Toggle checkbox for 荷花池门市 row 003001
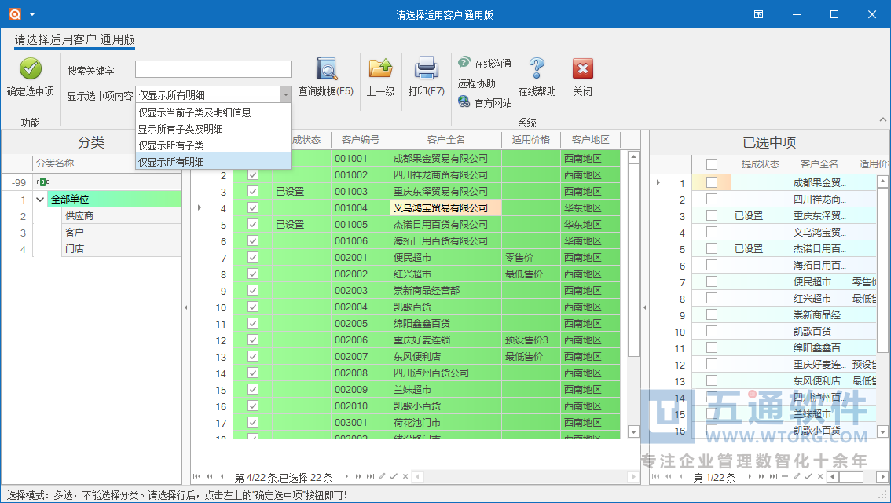Viewport: 891px width, 503px height. click(x=253, y=422)
